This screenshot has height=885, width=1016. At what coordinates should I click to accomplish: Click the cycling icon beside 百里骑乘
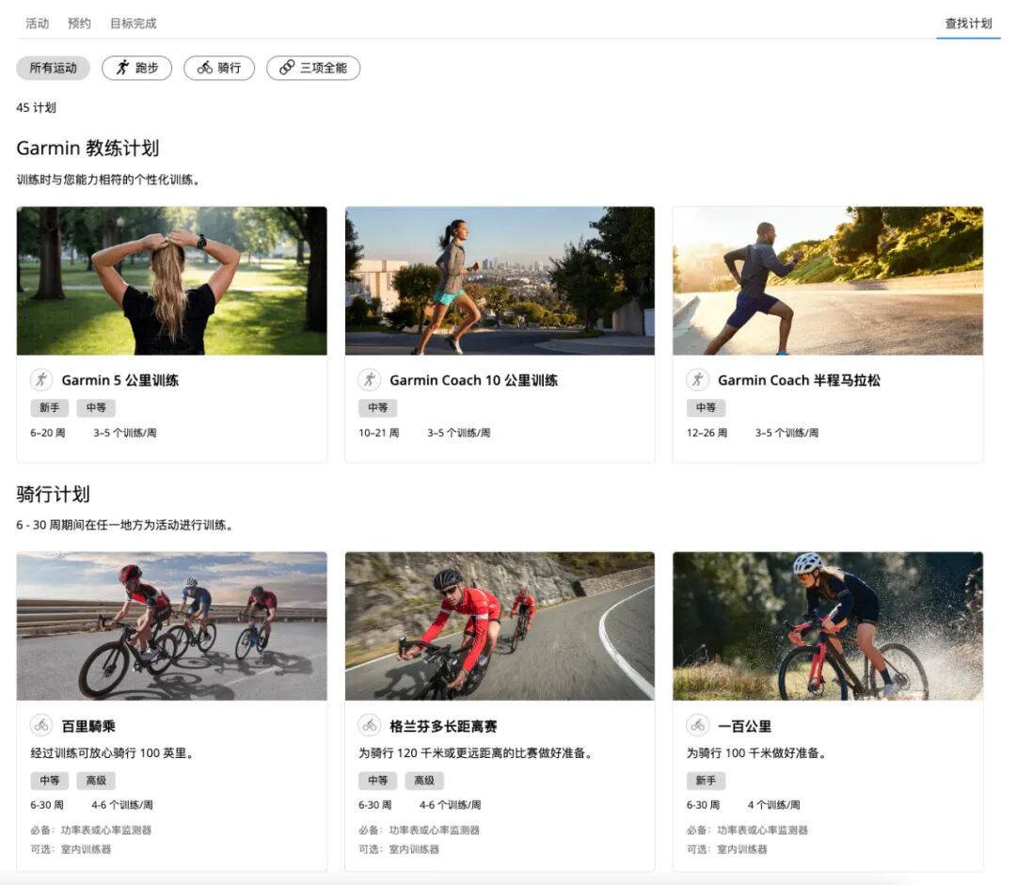tap(41, 726)
